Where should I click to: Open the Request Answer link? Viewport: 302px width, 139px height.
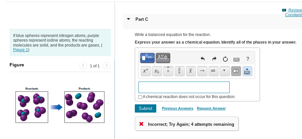pyautogui.click(x=211, y=108)
